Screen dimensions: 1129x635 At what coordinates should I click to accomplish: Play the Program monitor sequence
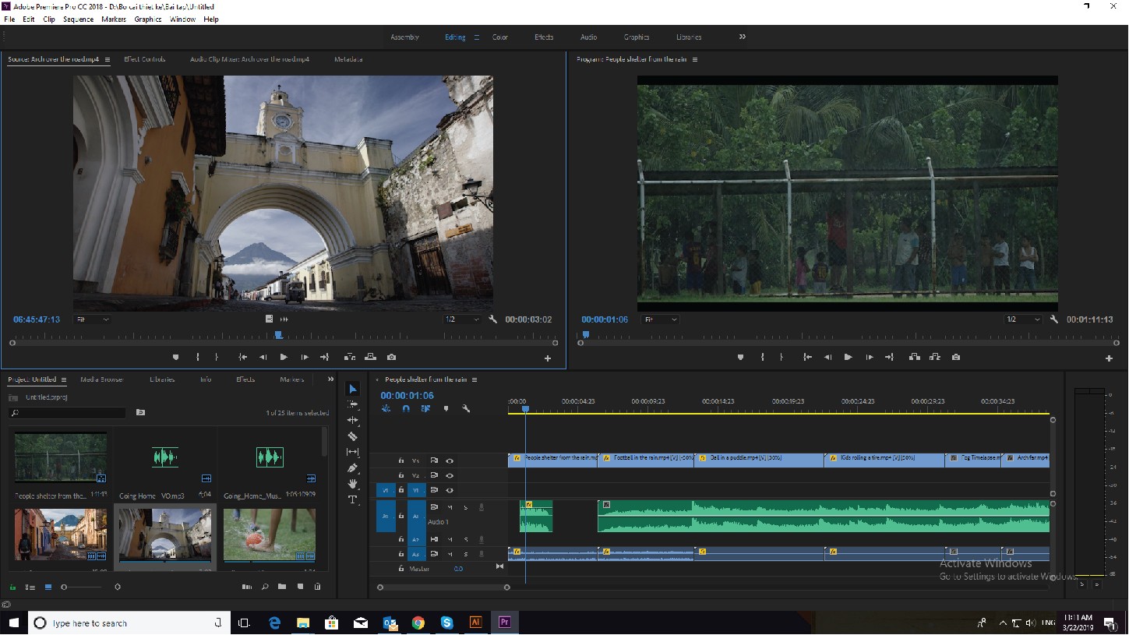click(x=849, y=358)
